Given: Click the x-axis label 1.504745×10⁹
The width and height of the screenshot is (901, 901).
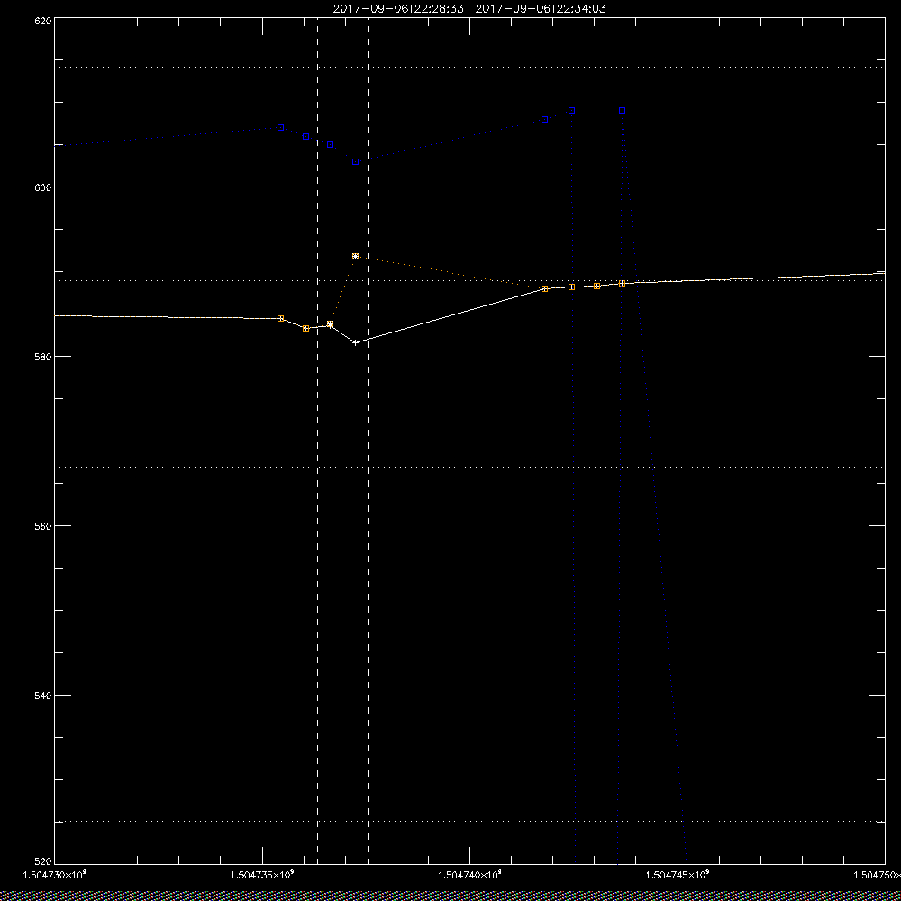Looking at the screenshot, I should coord(678,875).
